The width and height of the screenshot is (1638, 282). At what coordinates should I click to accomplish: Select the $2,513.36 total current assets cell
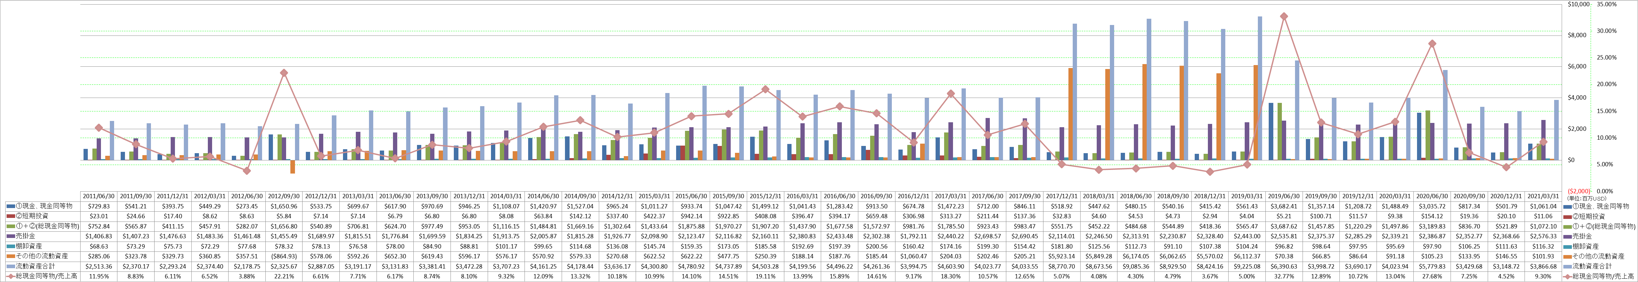click(99, 266)
